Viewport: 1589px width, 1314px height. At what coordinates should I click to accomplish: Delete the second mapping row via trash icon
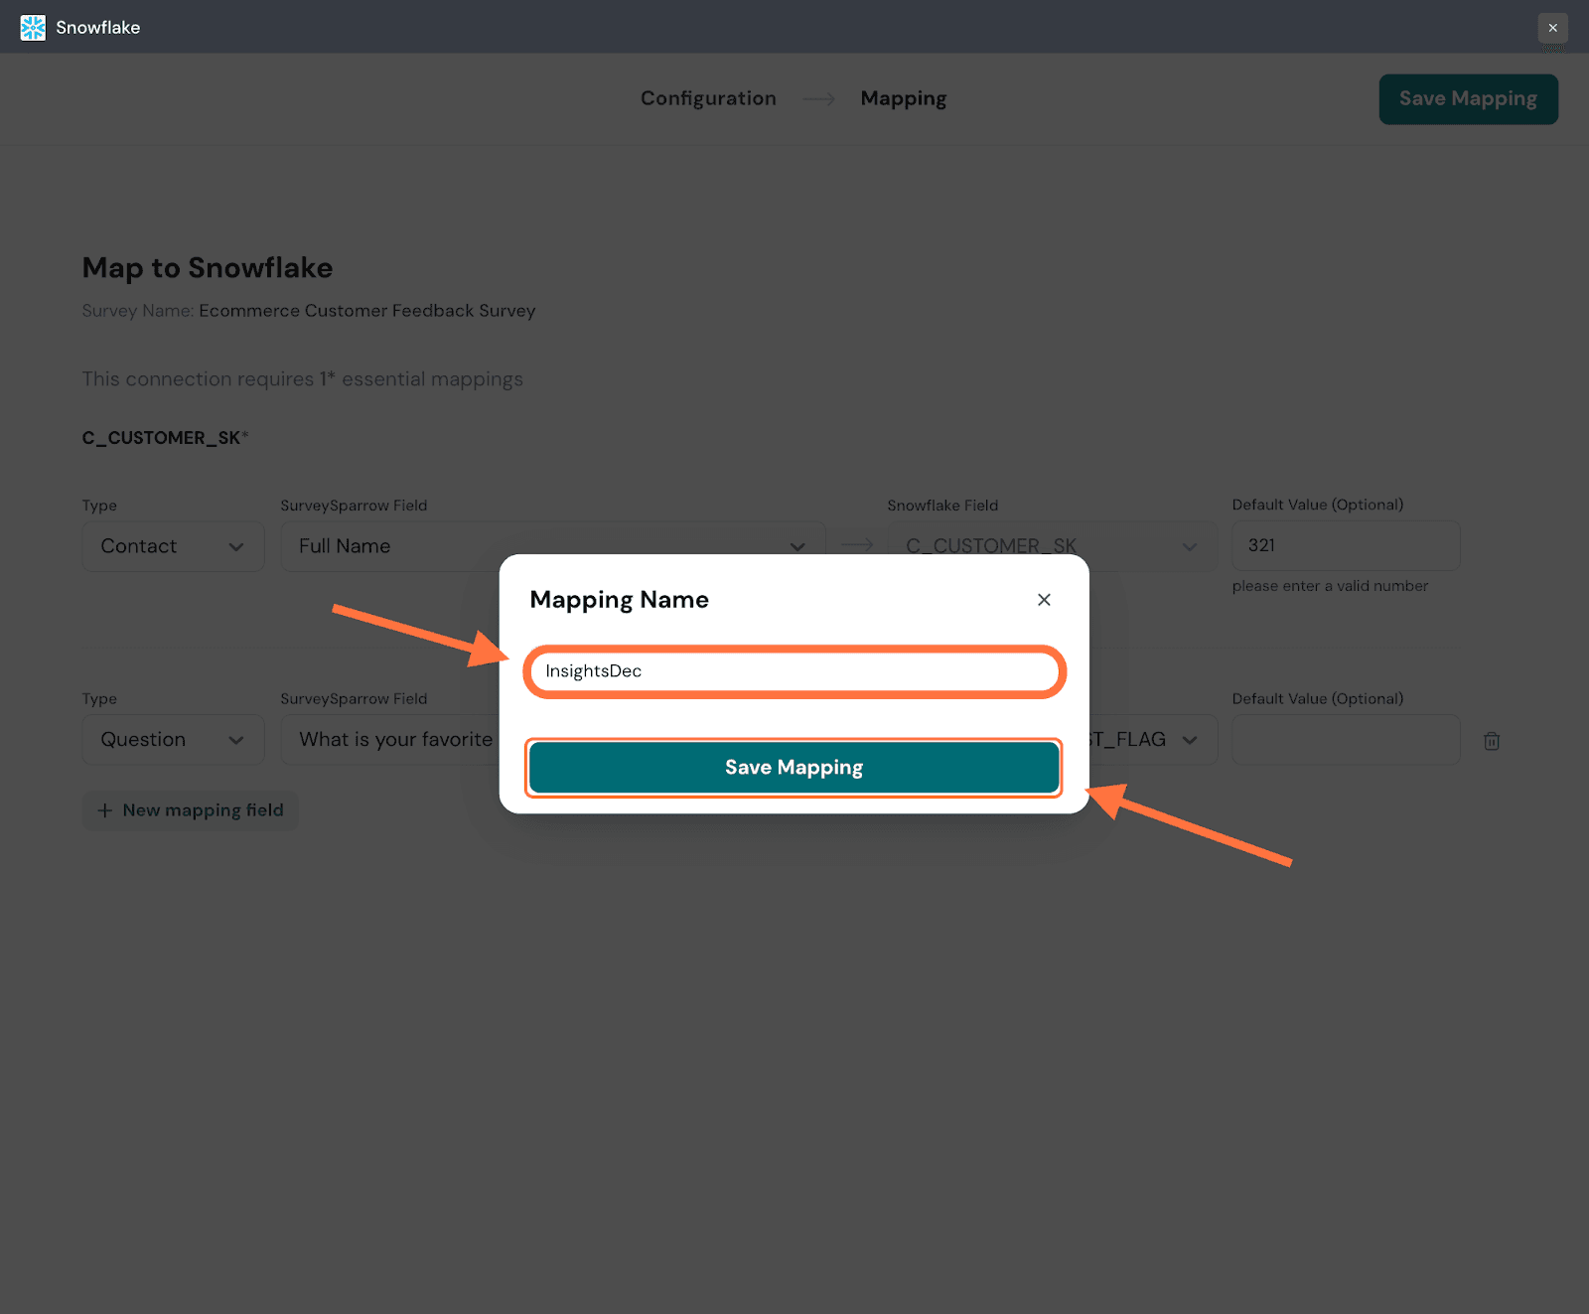[x=1491, y=741]
